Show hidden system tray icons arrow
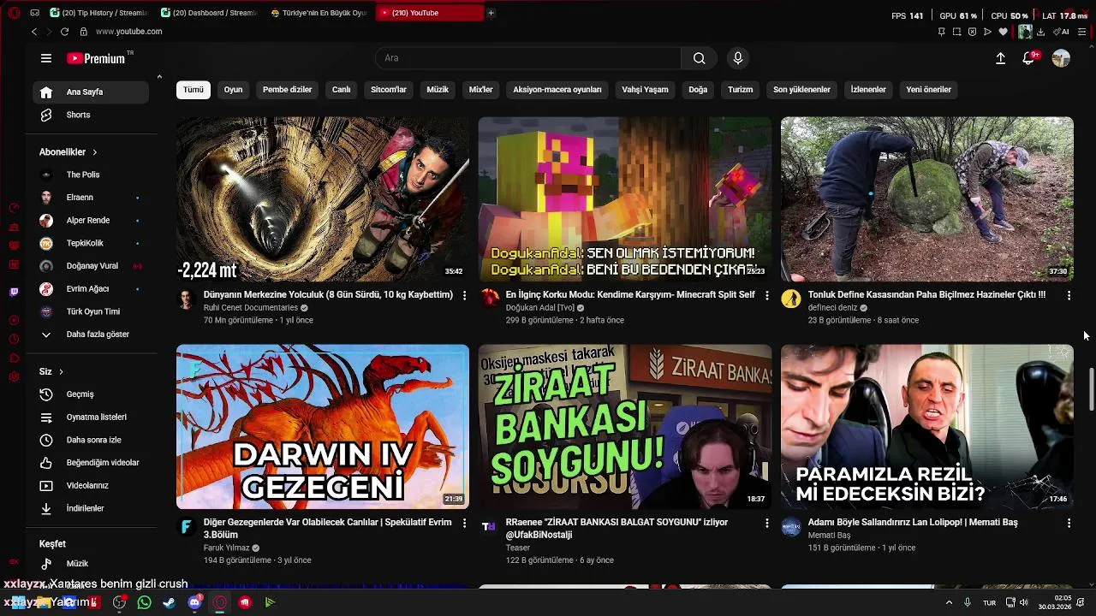The height and width of the screenshot is (616, 1096). click(949, 602)
